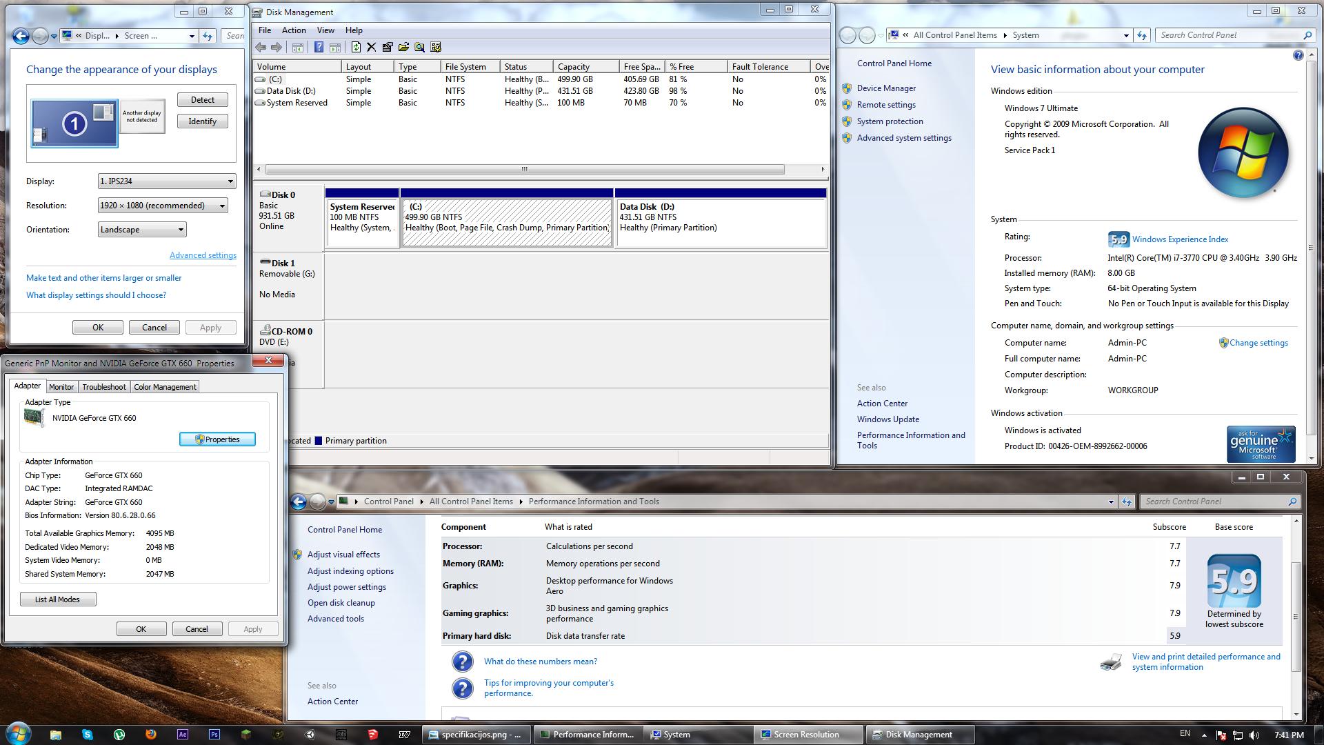Viewport: 1324px width, 745px height.
Task: Open recent pages dropdown in Performance Information window
Action: [x=332, y=501]
